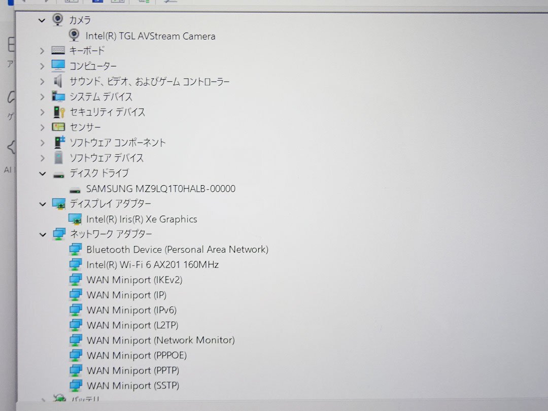The height and width of the screenshot is (411, 548).
Task: Click the SAMSUNG MZ9LQ1T0HALB-00000 drive icon
Action: (x=75, y=190)
